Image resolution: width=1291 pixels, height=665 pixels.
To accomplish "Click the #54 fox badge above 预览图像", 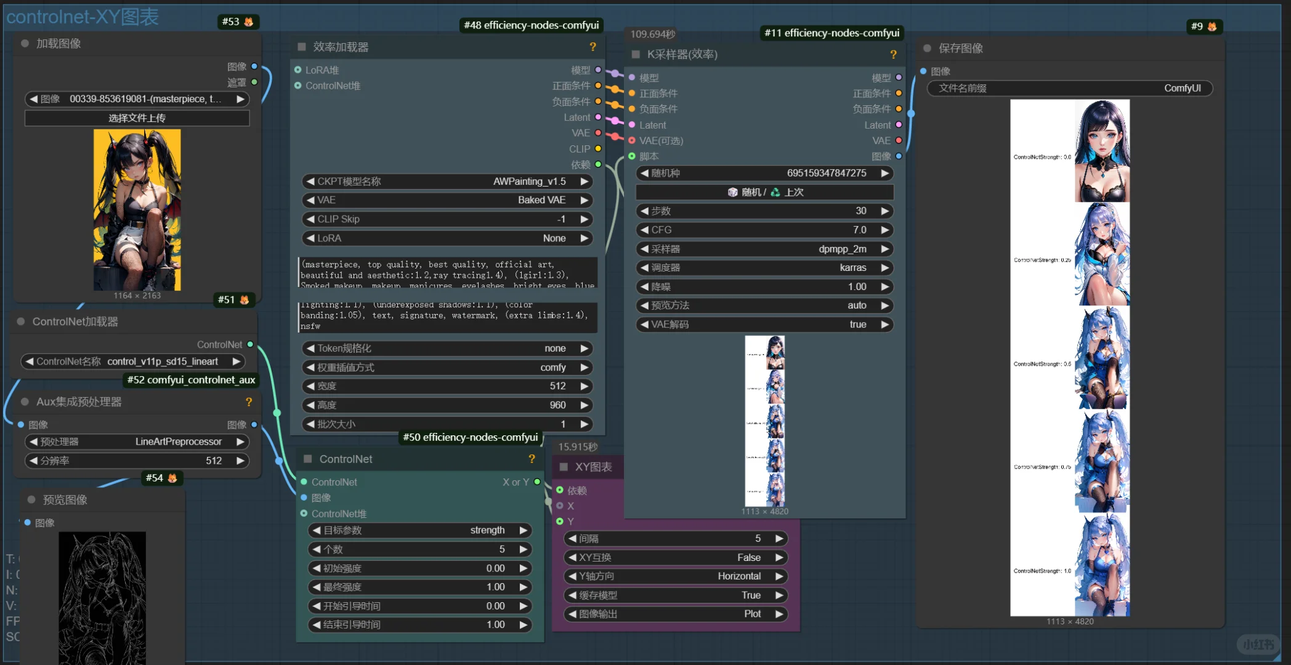I will [172, 478].
